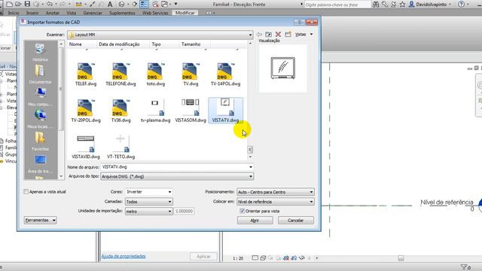
Task: Open the Cores dropdown set to Inverter
Action: (149, 192)
